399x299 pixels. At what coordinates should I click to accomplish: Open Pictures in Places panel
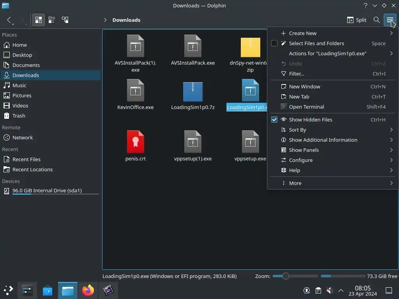pyautogui.click(x=51, y=96)
